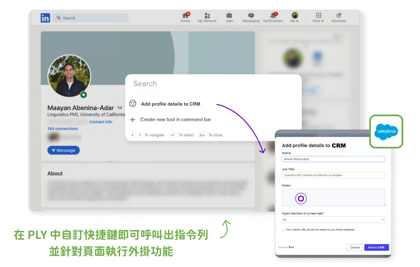The image size is (420, 267).
Task: Click the Linguistics PhD headline text
Action: point(86,114)
